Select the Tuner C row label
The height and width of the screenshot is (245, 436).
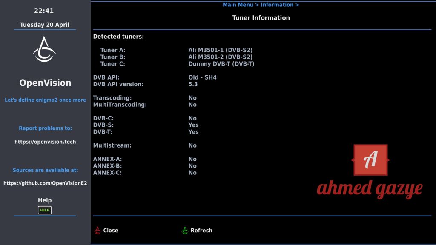(x=112, y=64)
